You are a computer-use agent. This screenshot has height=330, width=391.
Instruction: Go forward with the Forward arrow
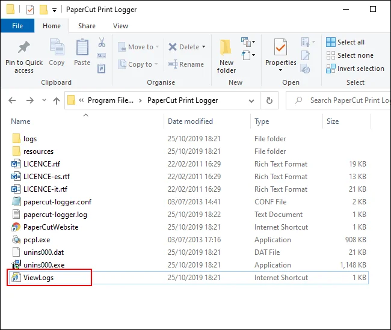[x=30, y=100]
